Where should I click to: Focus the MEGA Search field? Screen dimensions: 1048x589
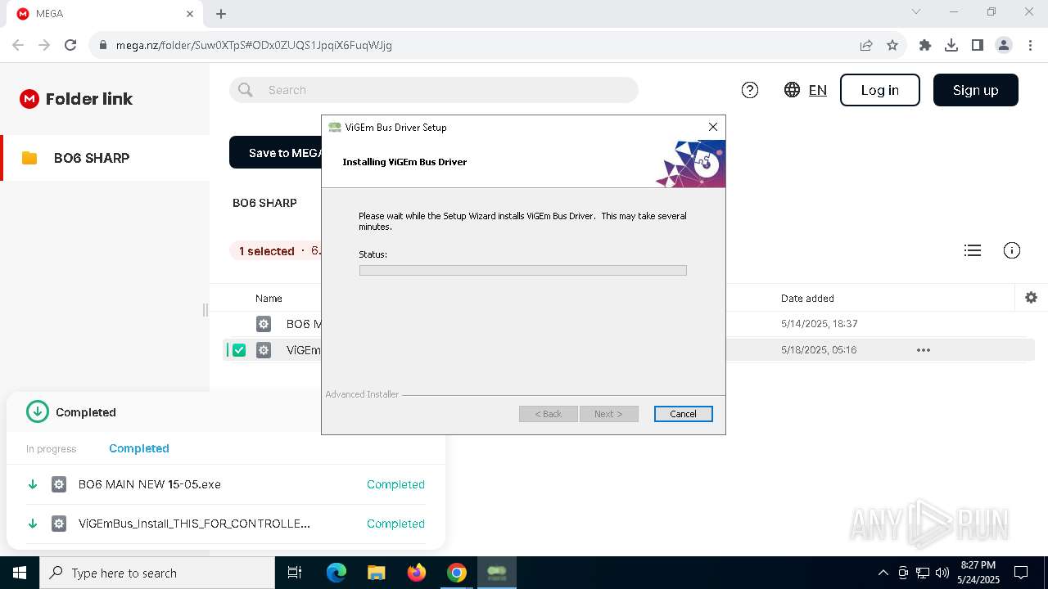[434, 90]
